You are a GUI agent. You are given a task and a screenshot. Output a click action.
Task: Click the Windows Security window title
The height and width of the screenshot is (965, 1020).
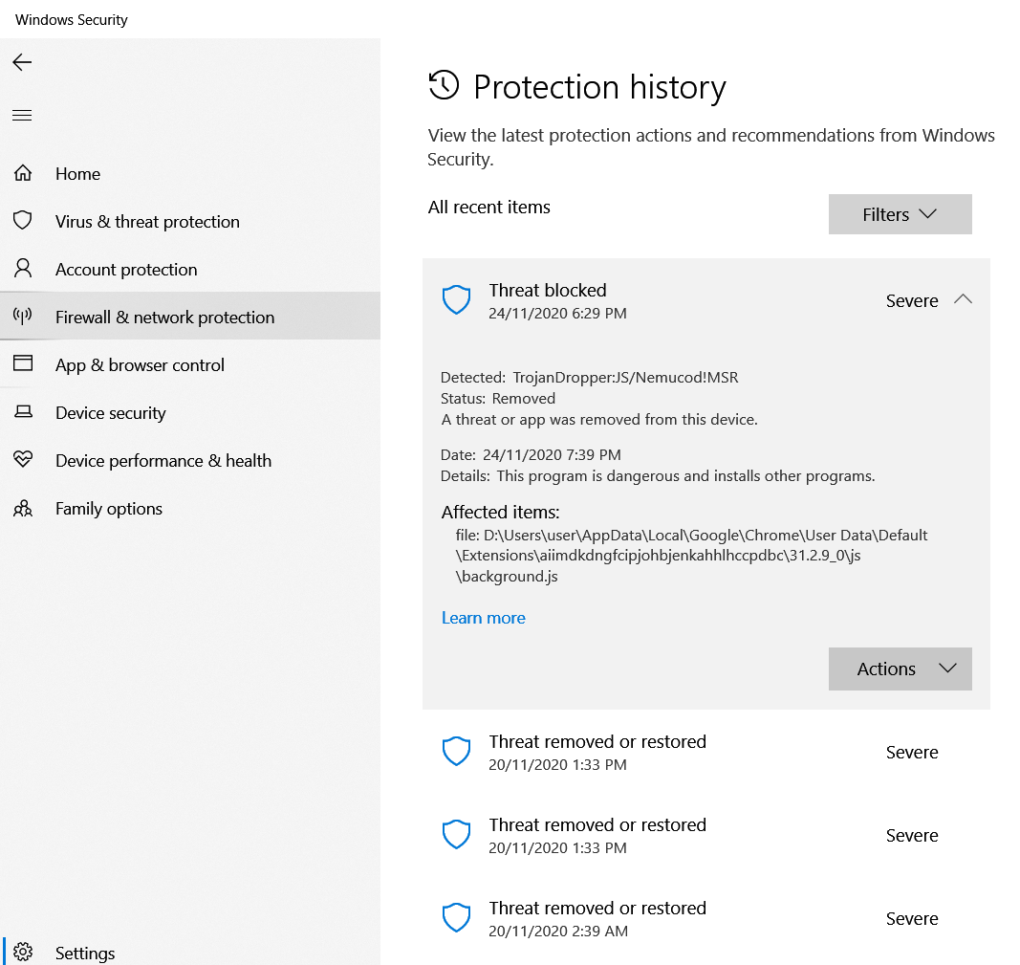[72, 19]
